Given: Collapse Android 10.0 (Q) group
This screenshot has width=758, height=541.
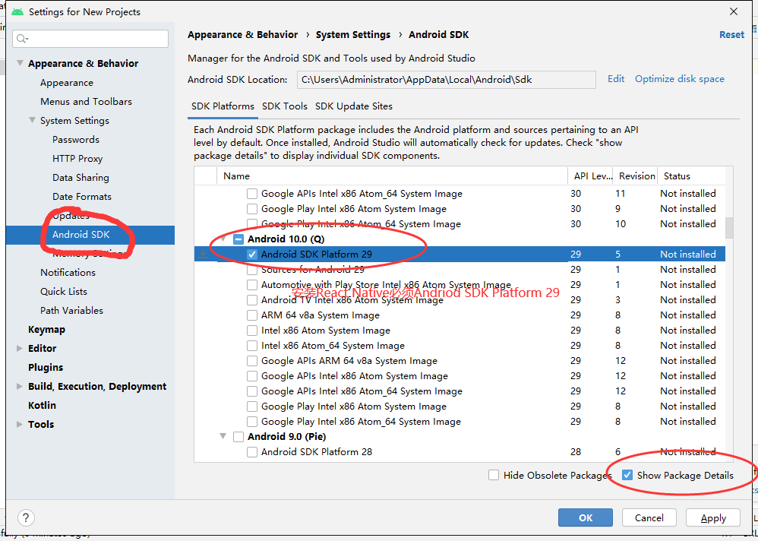Looking at the screenshot, I should point(223,239).
